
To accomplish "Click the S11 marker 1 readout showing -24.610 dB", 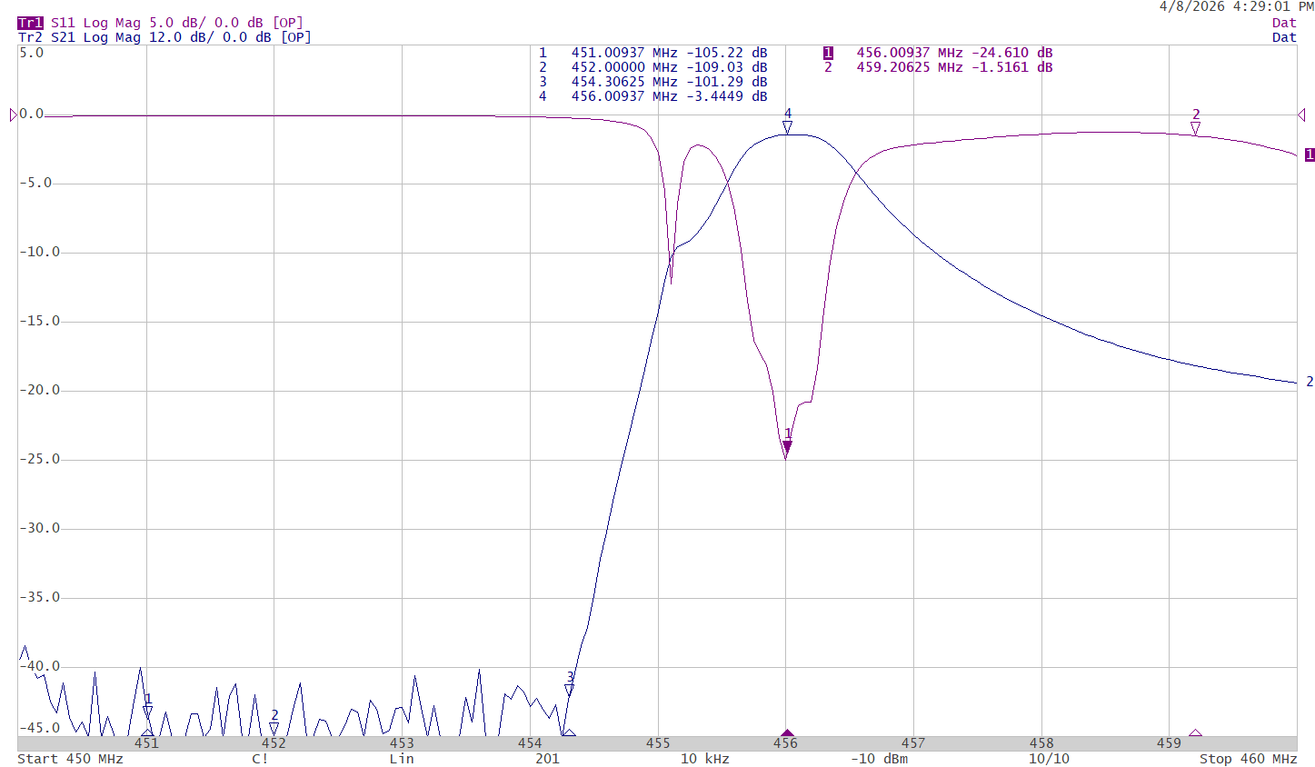I will tap(938, 53).
